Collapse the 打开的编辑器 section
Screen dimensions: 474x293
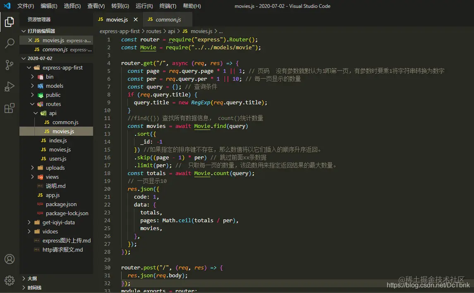pyautogui.click(x=24, y=31)
